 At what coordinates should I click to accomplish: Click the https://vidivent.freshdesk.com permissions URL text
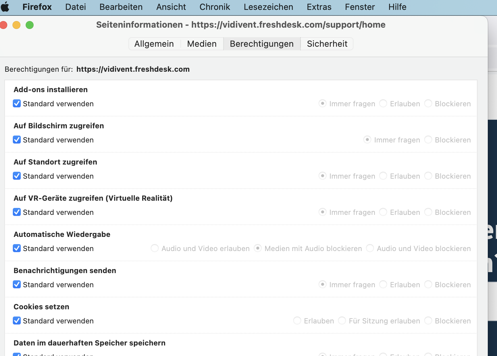133,69
